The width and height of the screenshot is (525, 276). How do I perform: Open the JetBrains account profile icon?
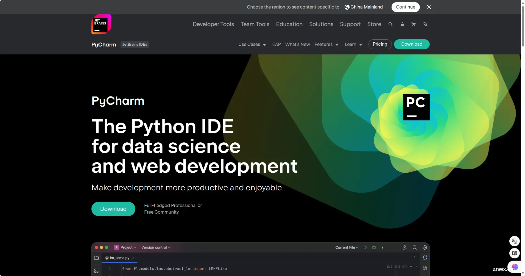coord(402,24)
